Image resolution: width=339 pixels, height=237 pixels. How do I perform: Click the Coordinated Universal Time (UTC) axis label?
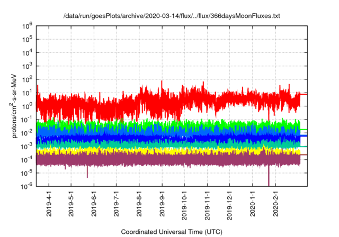tap(172, 232)
